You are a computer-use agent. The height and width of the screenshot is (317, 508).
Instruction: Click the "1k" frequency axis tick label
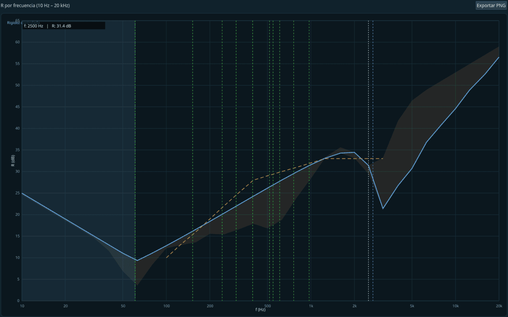(x=311, y=306)
